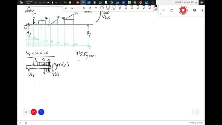Viewport: 222px width, 125px height.
Task: Choose the lasso select tool
Action: 102,8
